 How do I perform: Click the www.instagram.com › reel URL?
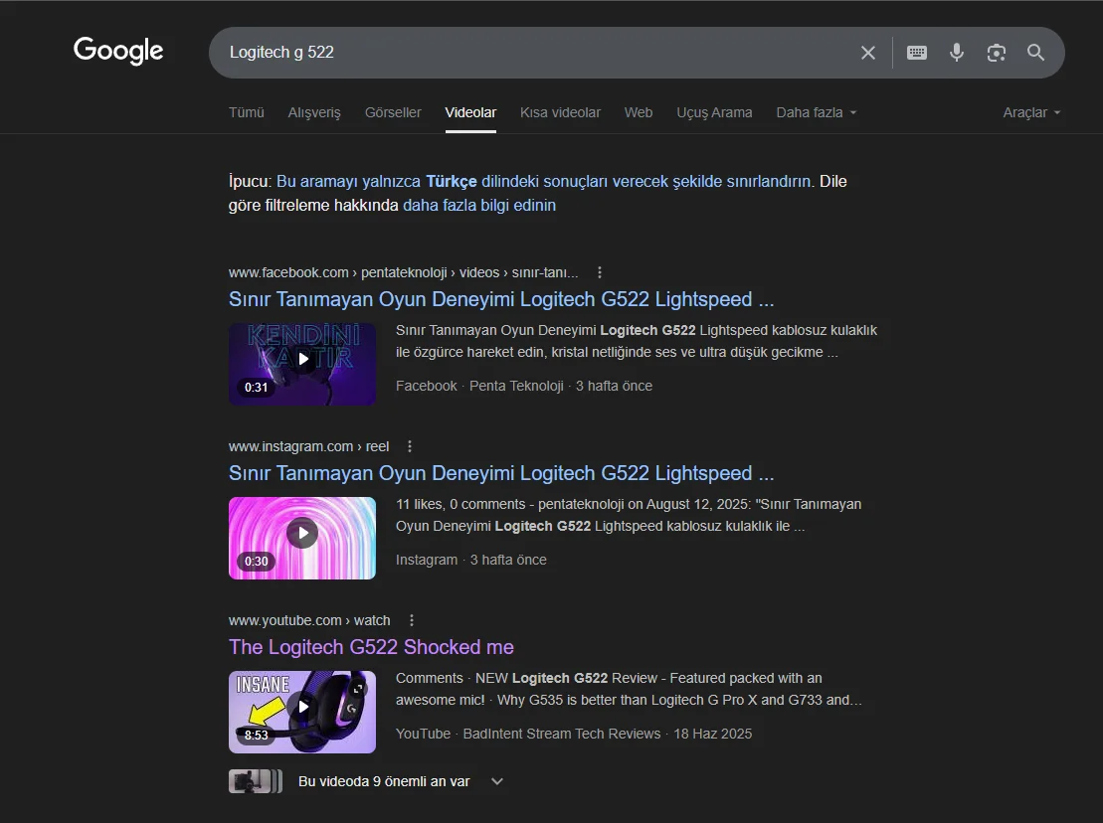point(308,446)
